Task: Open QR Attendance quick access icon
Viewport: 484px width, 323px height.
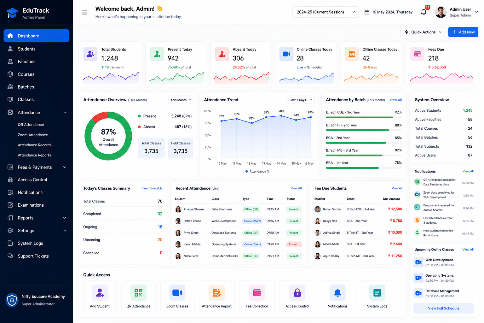Action: coord(138,293)
